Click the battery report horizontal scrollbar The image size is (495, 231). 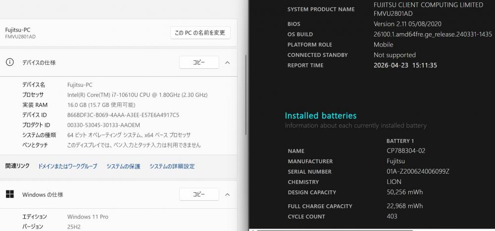tap(371, 230)
